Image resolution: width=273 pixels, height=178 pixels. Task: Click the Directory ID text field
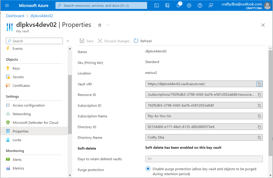point(201,127)
